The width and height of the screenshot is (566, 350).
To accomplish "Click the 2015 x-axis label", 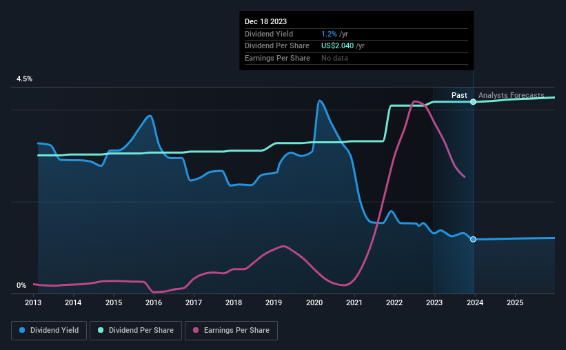I will [x=114, y=302].
